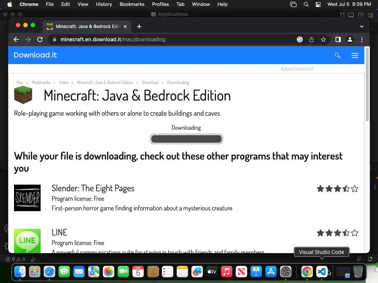Click the screen mirroring menu bar icon
Screen dimensions: 378x283
(293, 4)
